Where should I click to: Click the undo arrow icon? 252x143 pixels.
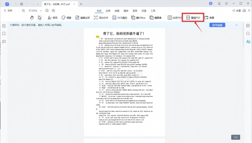[x=27, y=4]
